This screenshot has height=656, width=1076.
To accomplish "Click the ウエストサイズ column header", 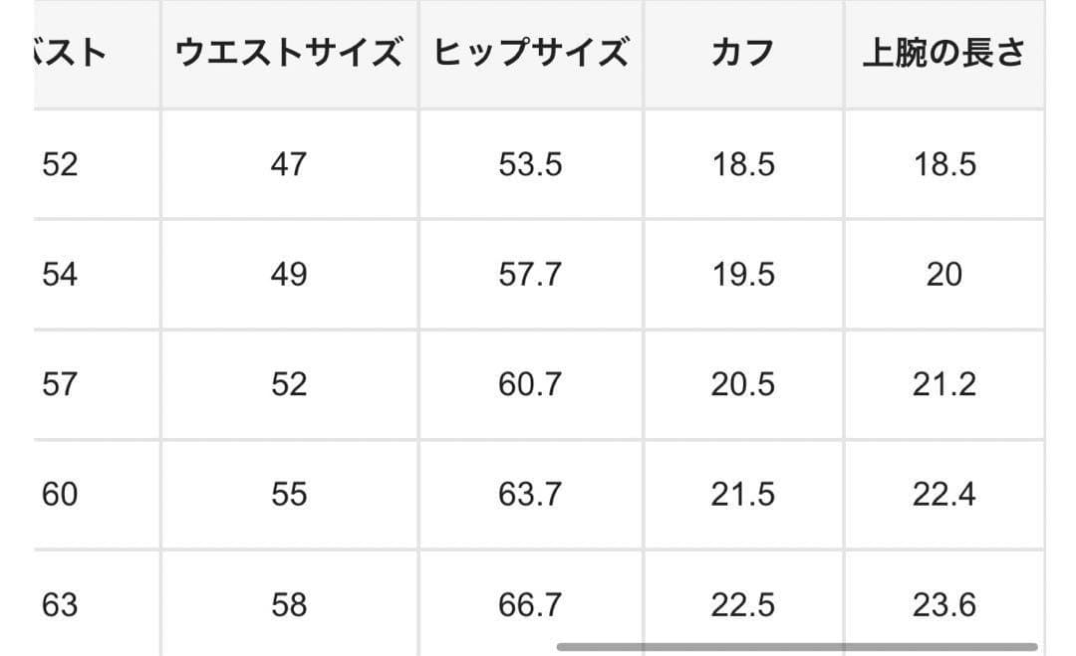I will 288,54.
